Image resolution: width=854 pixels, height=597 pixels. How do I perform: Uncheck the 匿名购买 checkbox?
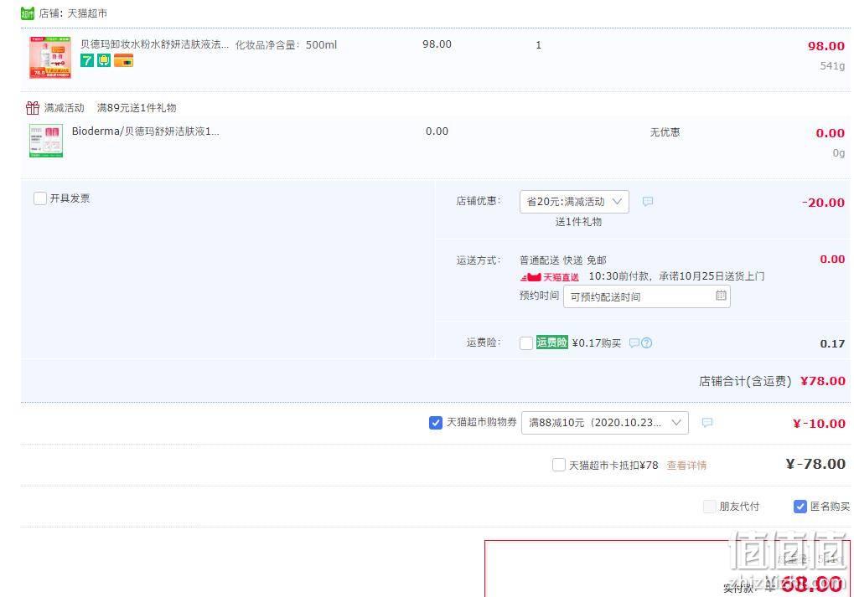[800, 506]
